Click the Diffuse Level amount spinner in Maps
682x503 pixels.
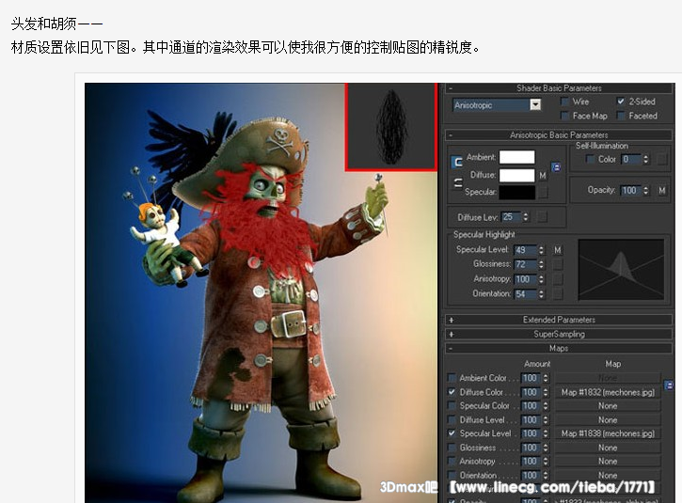point(546,420)
